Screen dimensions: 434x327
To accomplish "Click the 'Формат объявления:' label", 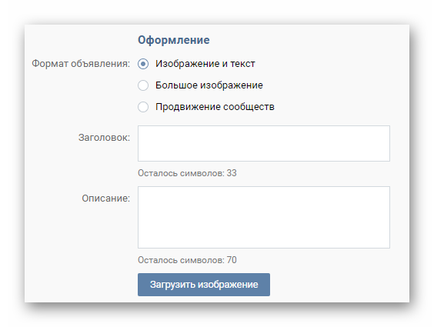I will click(81, 64).
